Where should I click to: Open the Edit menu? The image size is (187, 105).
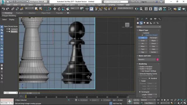coord(9,5)
